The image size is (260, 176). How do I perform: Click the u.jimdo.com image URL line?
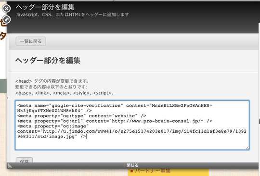click(132, 131)
